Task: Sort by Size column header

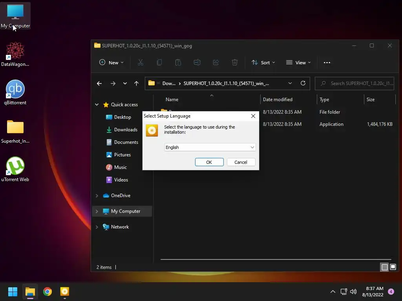Action: [x=371, y=100]
